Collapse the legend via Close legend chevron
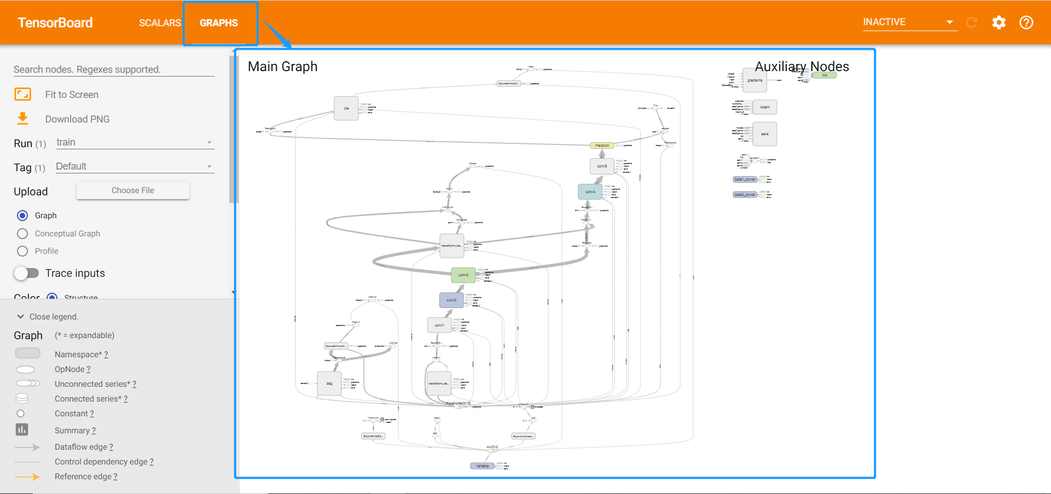This screenshot has height=494, width=1051. [20, 316]
